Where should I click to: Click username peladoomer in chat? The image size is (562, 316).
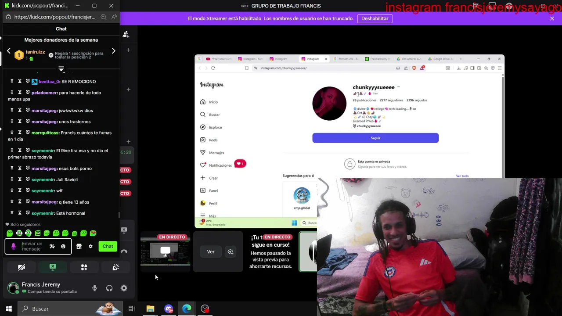pyautogui.click(x=44, y=93)
